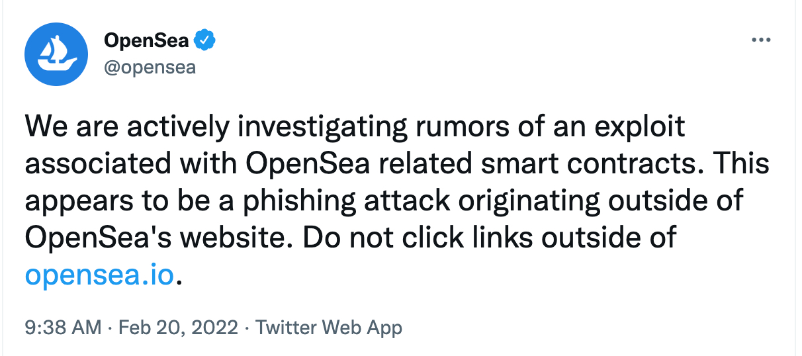Click the @opensea handle

tap(150, 67)
